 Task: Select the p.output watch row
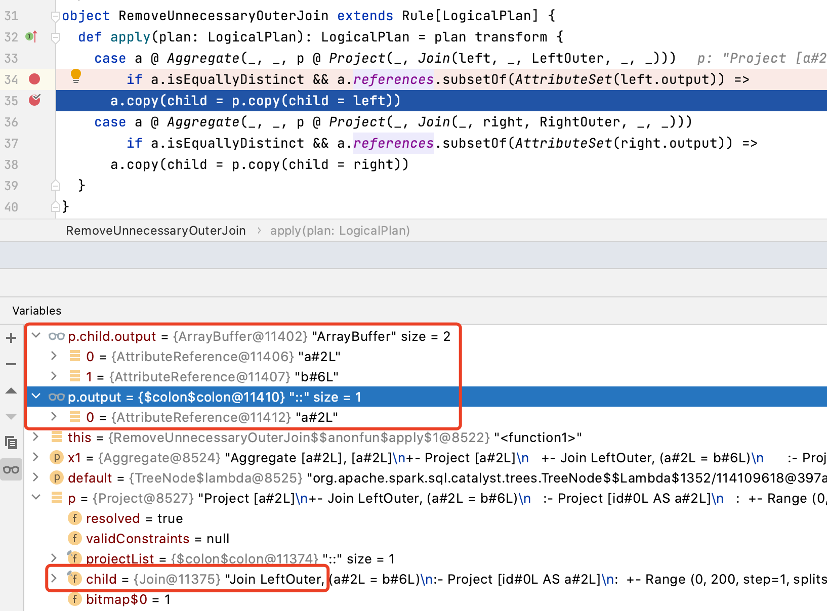[x=426, y=397]
